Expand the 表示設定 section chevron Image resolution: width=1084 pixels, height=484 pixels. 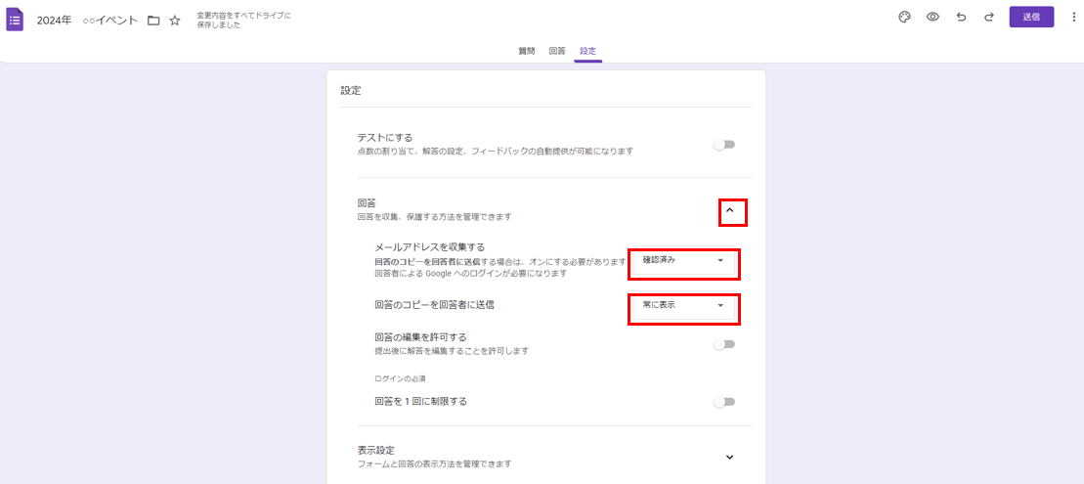click(729, 457)
